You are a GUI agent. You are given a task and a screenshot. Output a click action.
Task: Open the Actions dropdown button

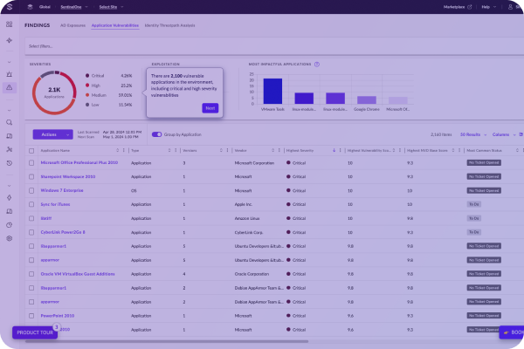point(52,134)
